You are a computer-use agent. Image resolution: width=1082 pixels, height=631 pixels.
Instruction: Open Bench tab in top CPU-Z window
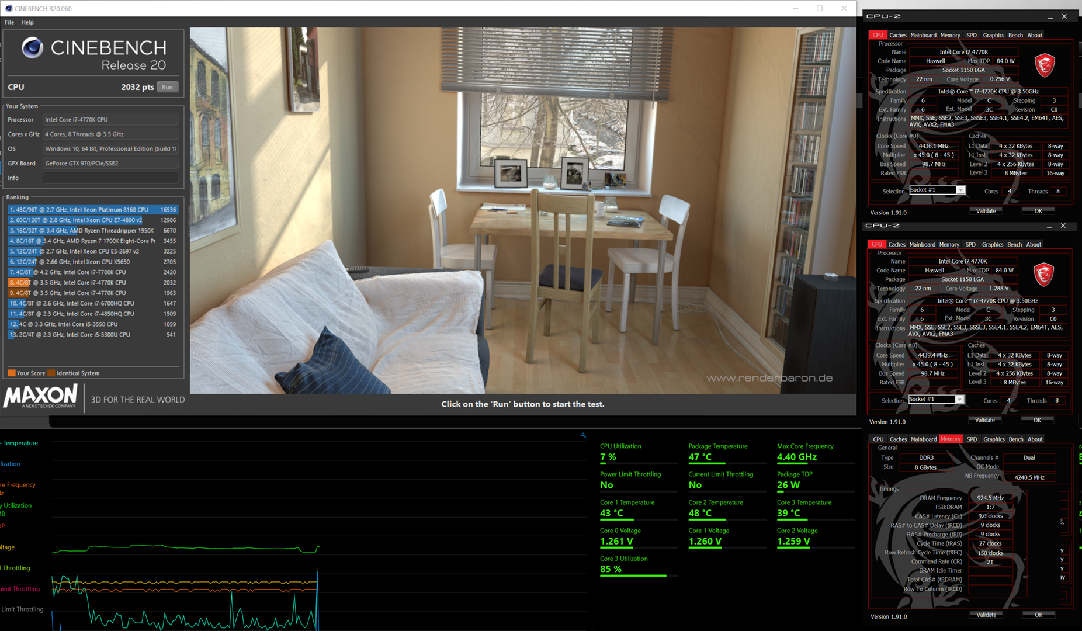coord(1016,35)
